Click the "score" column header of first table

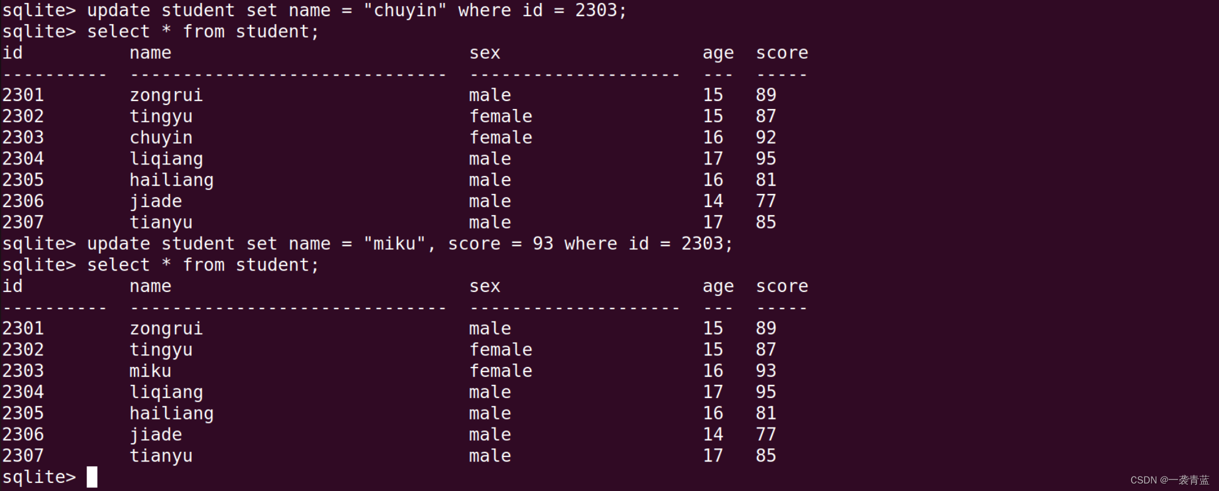[x=782, y=53]
